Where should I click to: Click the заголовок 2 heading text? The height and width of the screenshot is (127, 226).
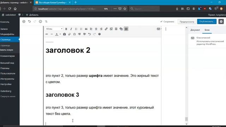[x=68, y=50]
